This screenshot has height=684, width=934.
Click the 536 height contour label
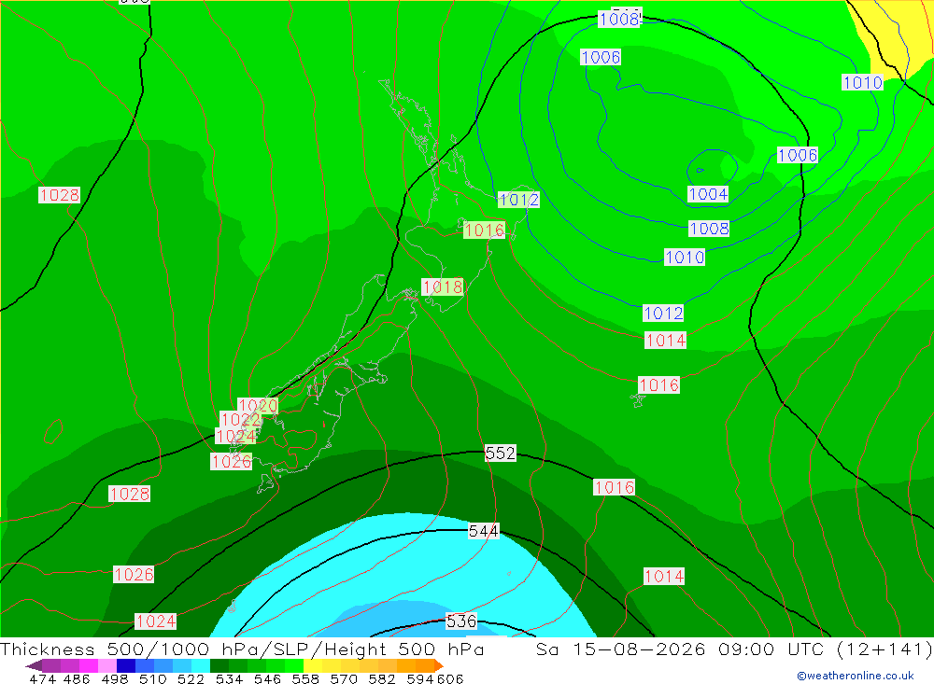point(461,621)
